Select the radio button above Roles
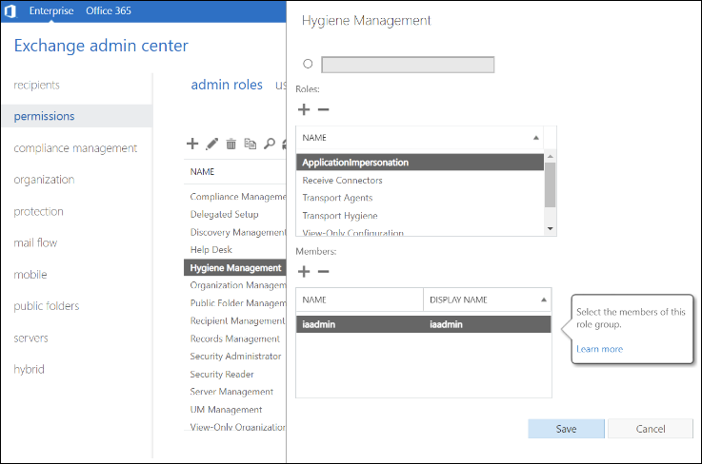Viewport: 702px width, 464px height. (308, 65)
